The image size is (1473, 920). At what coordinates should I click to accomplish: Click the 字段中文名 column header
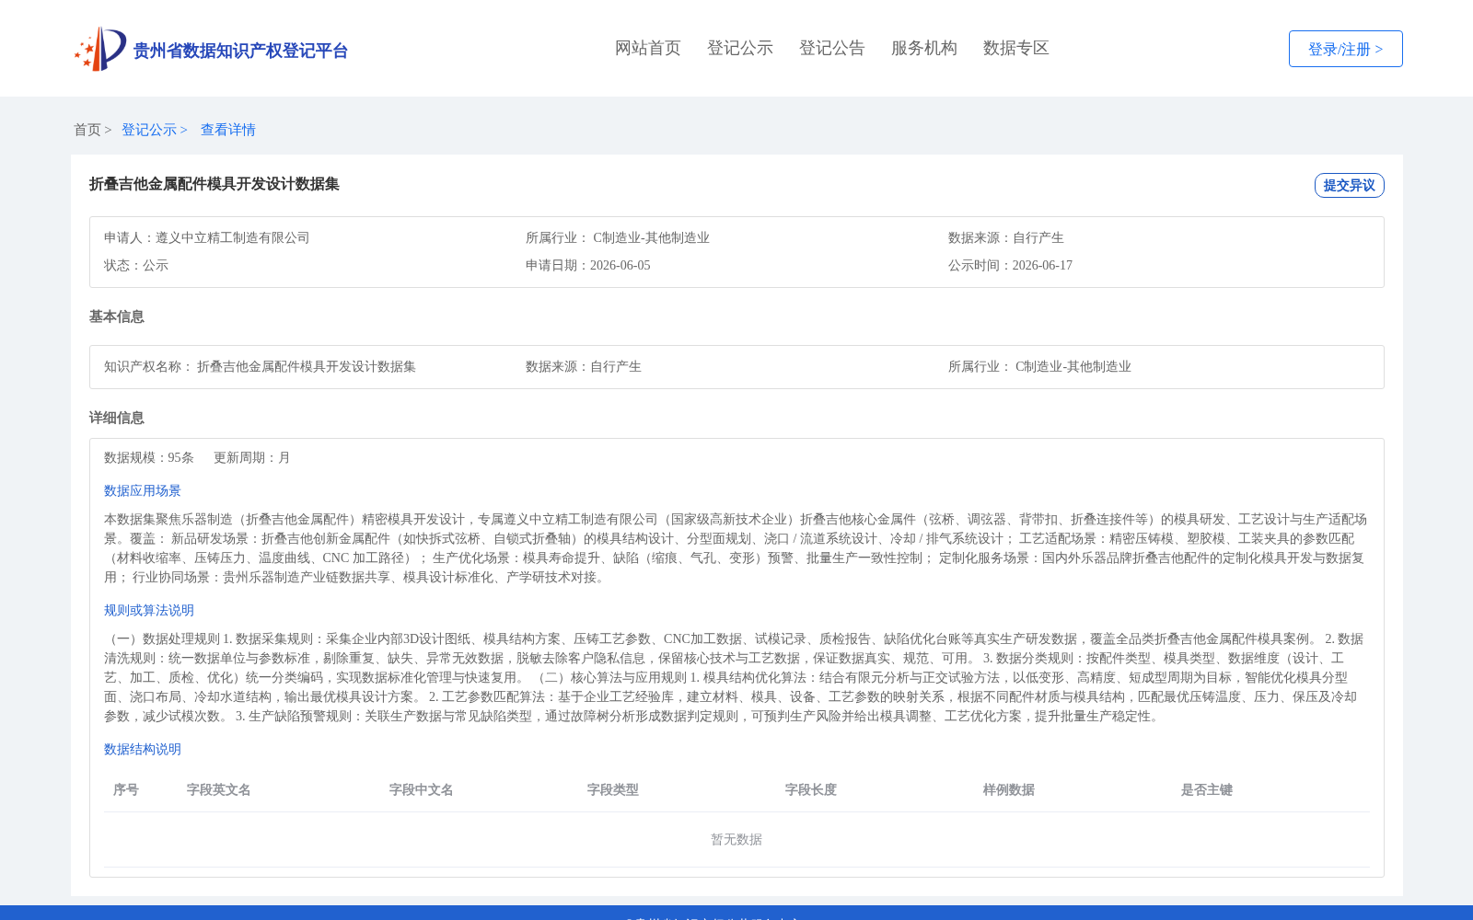(x=422, y=789)
